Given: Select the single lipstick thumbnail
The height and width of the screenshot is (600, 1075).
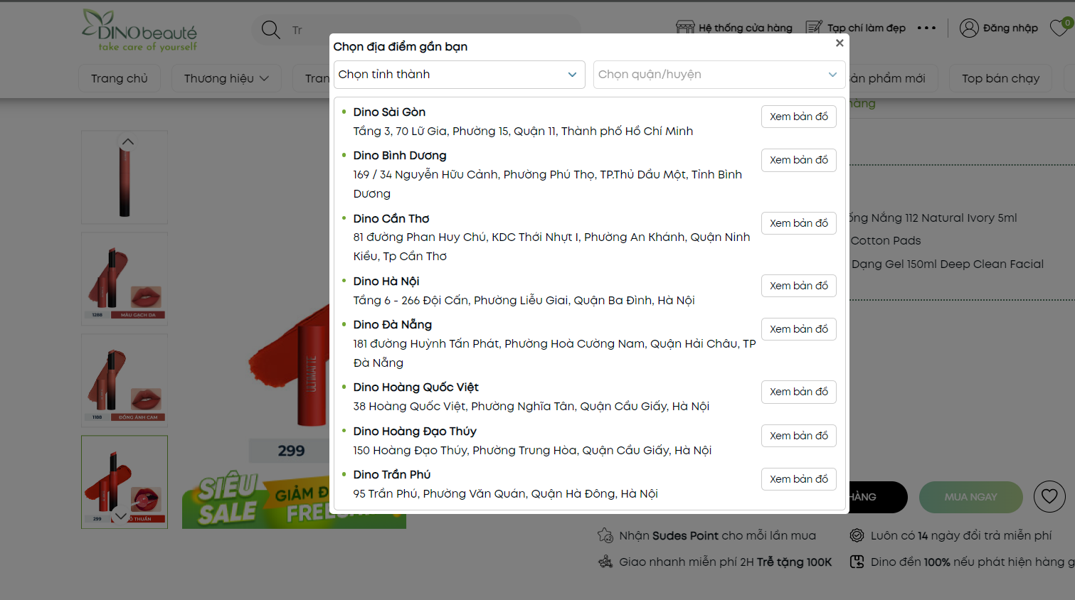Looking at the screenshot, I should click(x=125, y=178).
